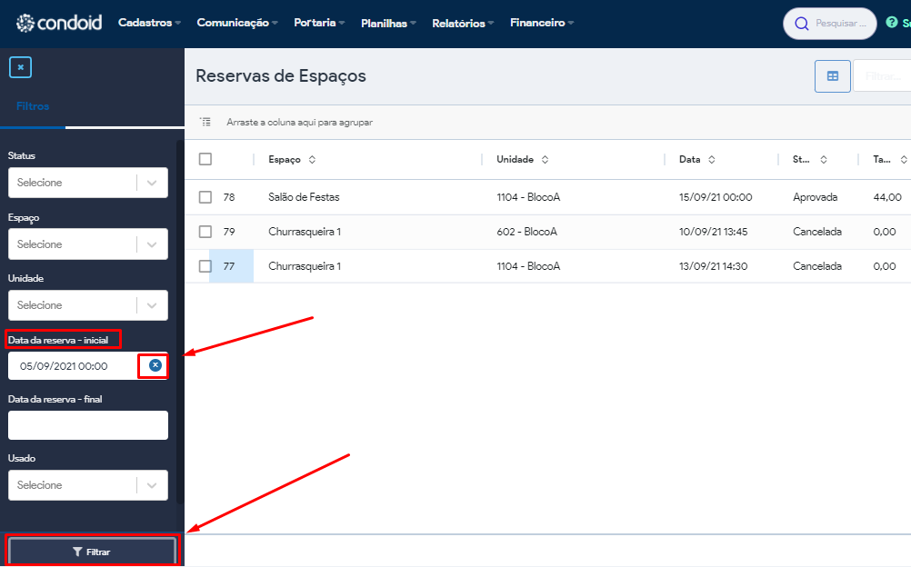Image resolution: width=911 pixels, height=567 pixels.
Task: Click the Data column header
Action: click(690, 159)
